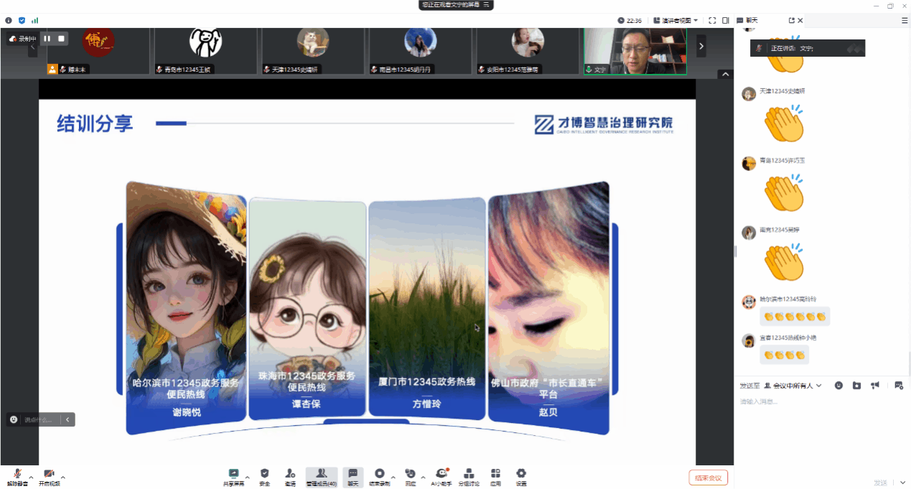Screen dimensions: 911x489
Task: Click the End Meeting (结束会议) button
Action: click(x=708, y=478)
